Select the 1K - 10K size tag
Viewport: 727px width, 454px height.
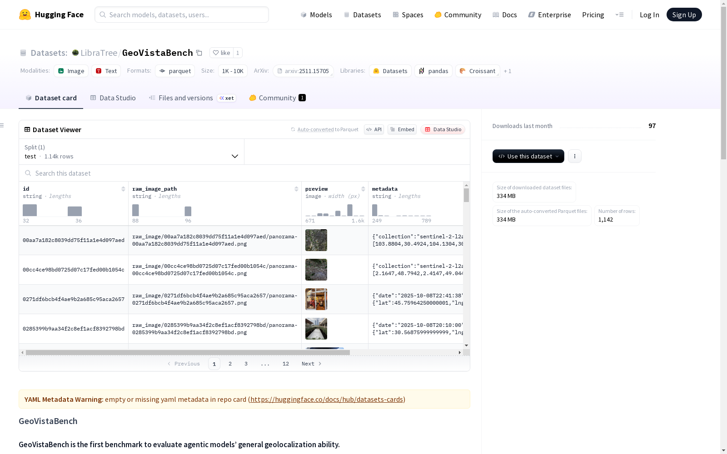[233, 71]
